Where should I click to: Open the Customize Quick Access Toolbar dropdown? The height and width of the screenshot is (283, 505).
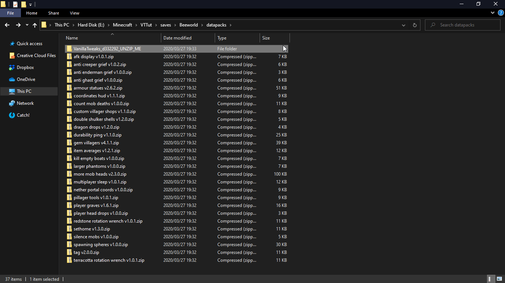[31, 5]
